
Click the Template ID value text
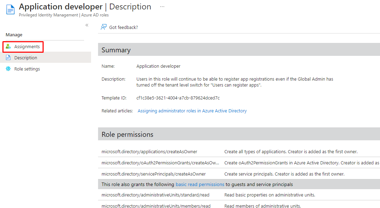178,98
